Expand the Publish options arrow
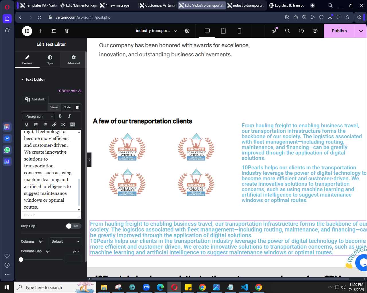The height and width of the screenshot is (293, 367). click(x=361, y=31)
